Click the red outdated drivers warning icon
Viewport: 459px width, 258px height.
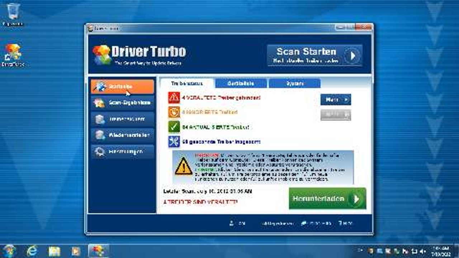(x=174, y=97)
